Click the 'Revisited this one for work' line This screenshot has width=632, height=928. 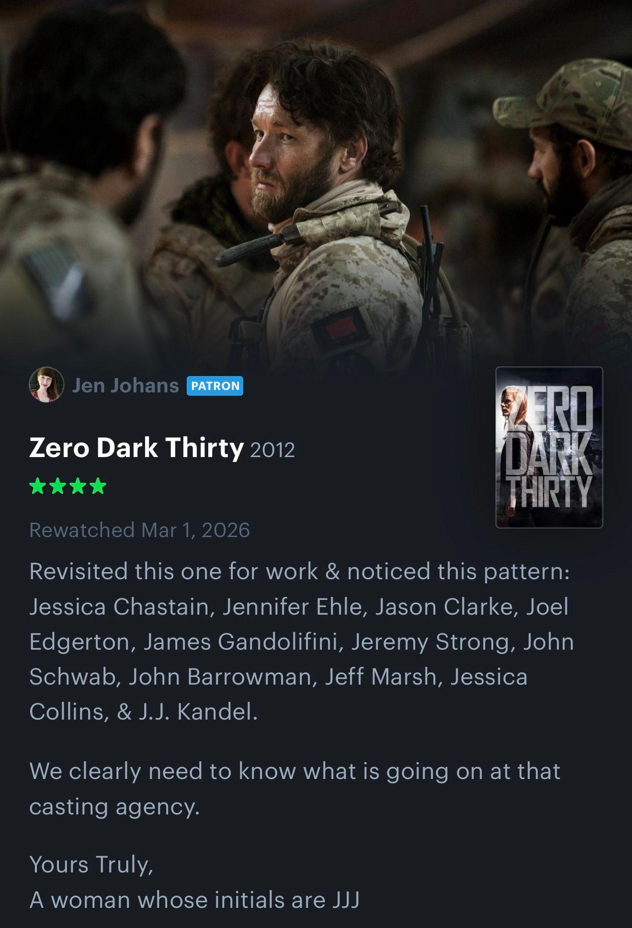coord(300,572)
